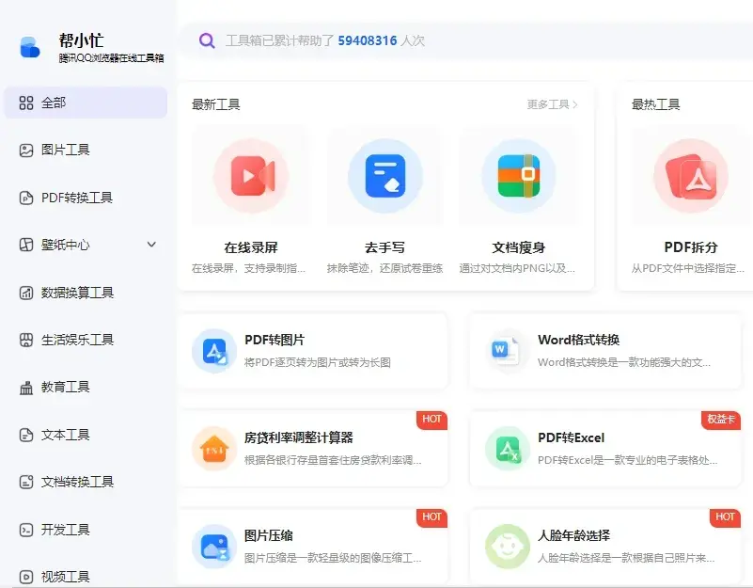Select the 文档瘦身 document compression icon

pos(518,176)
